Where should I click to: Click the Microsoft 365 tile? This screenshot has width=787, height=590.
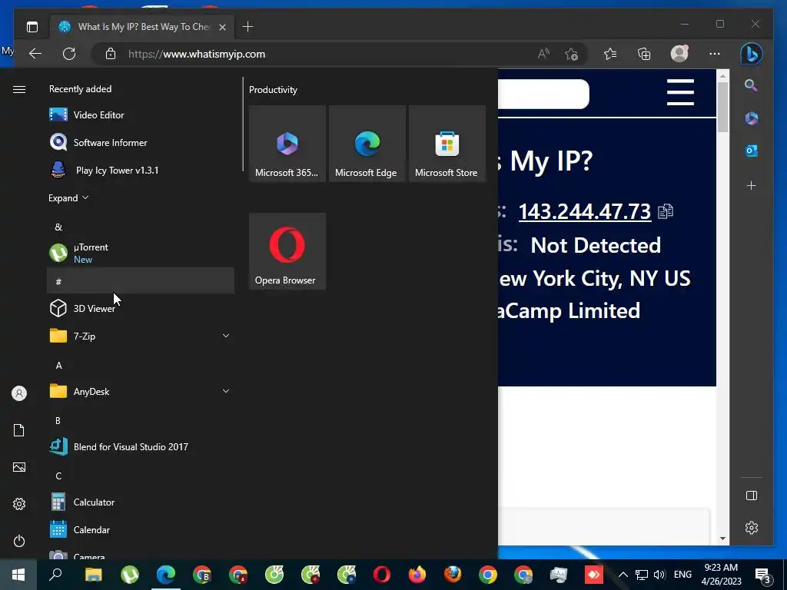tap(287, 144)
